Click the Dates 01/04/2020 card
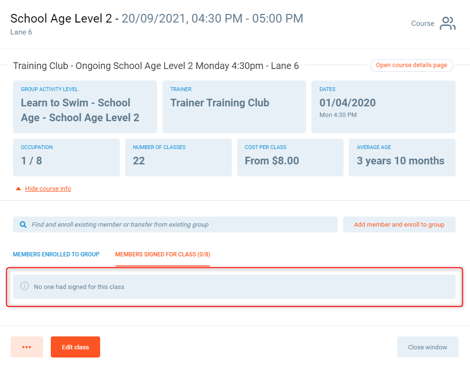Viewport: 470px width, 369px height. [x=383, y=107]
